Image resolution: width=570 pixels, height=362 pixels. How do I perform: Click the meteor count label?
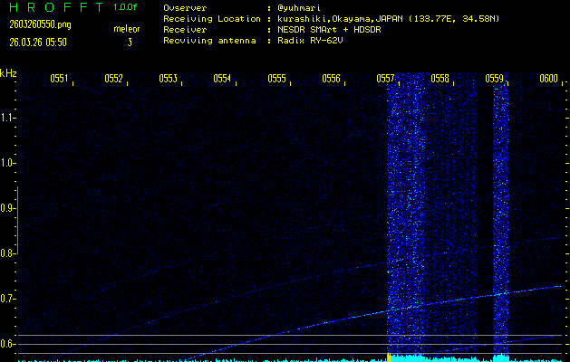click(127, 29)
